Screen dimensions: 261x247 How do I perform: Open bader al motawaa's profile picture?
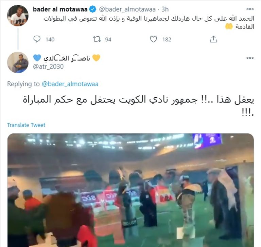[x=18, y=16]
